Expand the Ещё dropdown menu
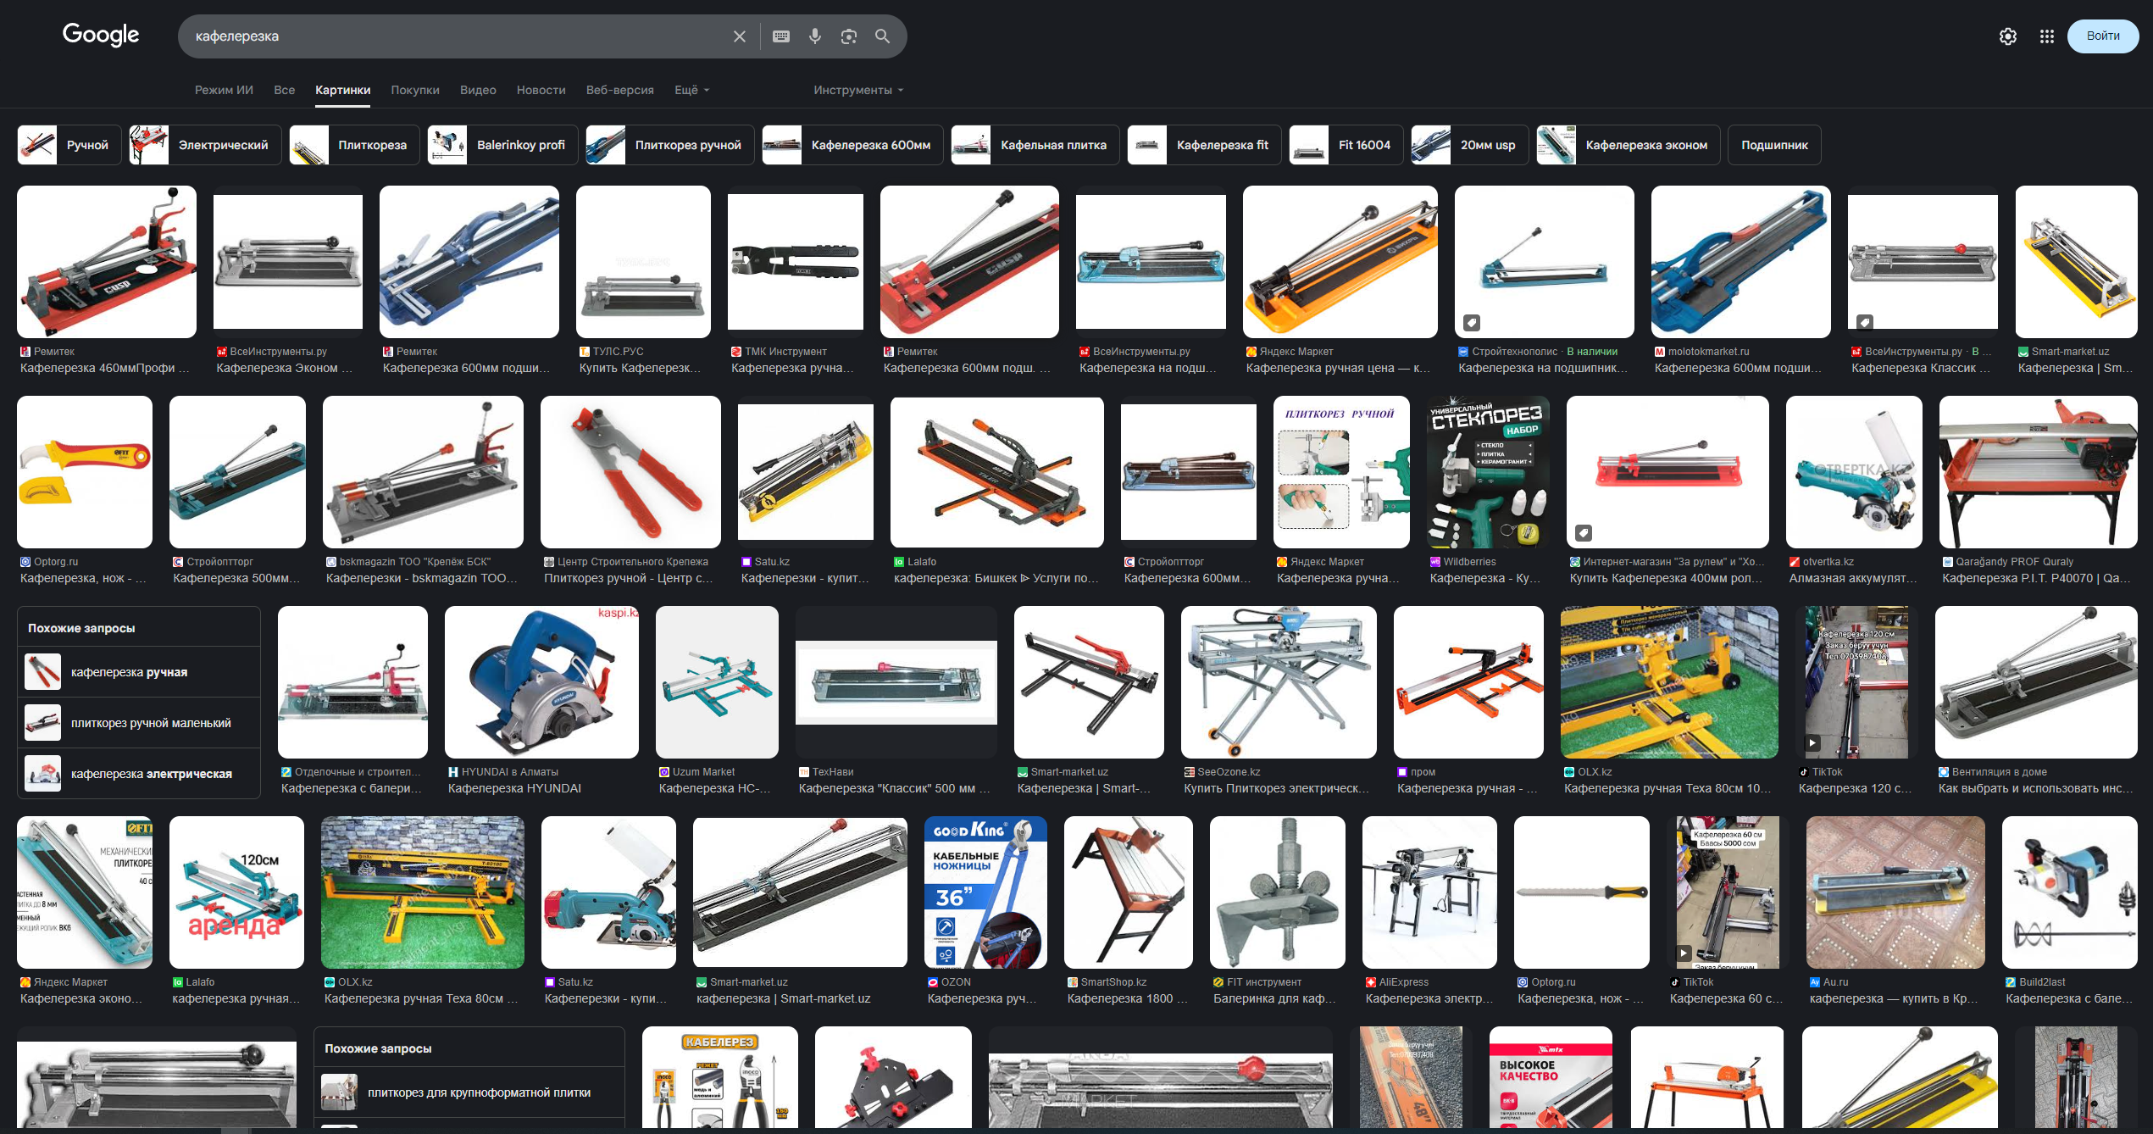The height and width of the screenshot is (1134, 2153). (x=691, y=90)
